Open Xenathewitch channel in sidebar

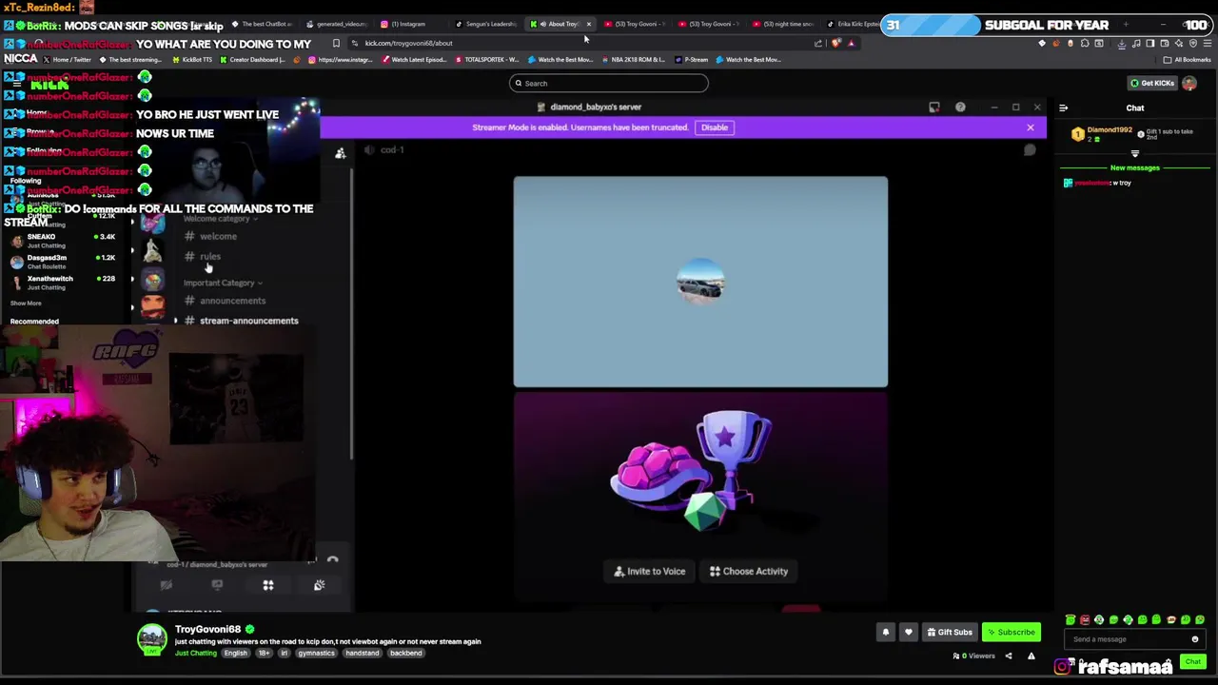63,283
